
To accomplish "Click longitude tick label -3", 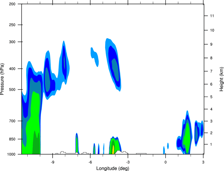I will (128, 162).
